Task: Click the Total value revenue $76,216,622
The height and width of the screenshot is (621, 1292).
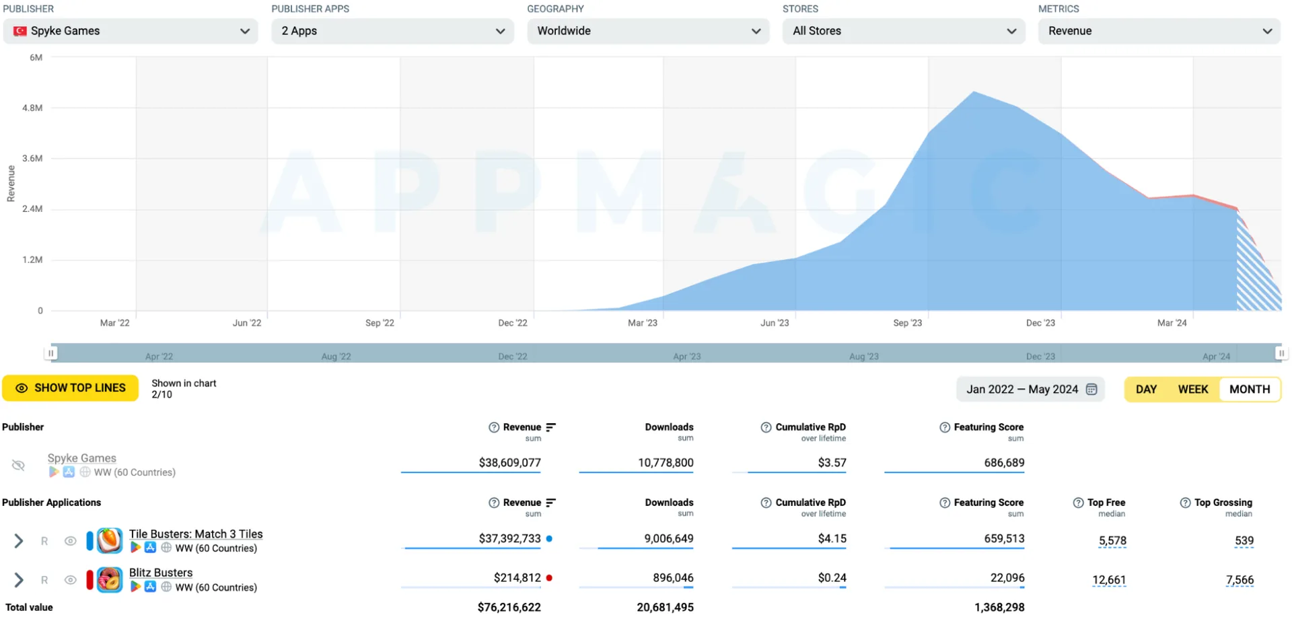Action: point(509,608)
